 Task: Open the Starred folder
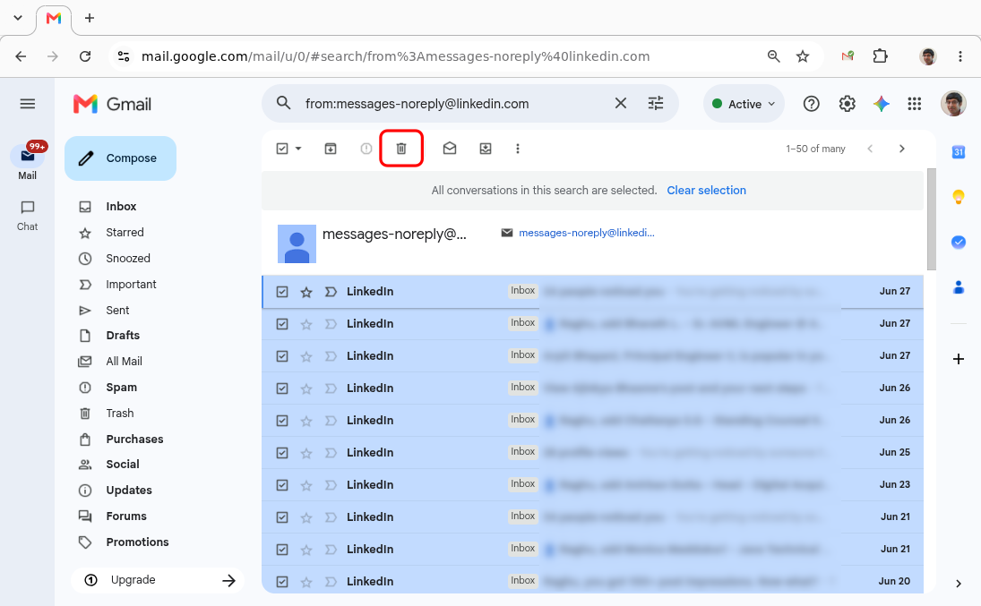click(x=125, y=233)
